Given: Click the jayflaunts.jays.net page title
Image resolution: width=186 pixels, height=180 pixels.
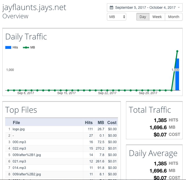Looking at the screenshot, I should click(34, 8).
